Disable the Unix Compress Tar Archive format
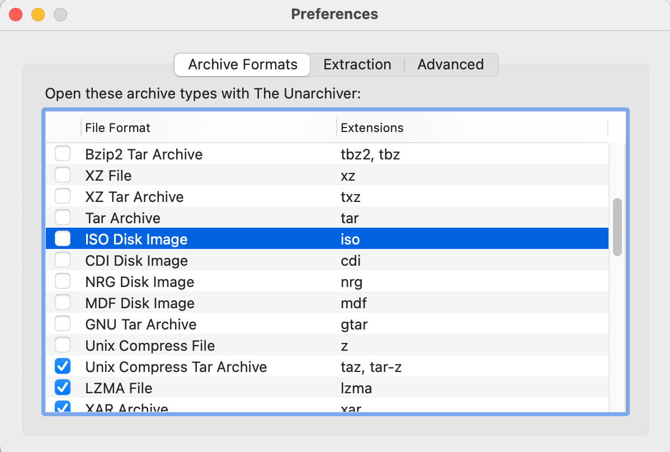670x452 pixels. click(x=63, y=366)
